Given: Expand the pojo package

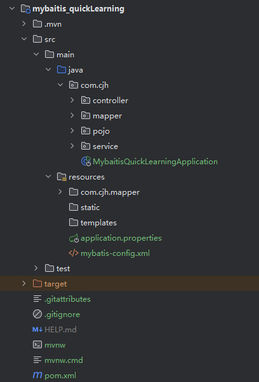Looking at the screenshot, I should coord(72,131).
